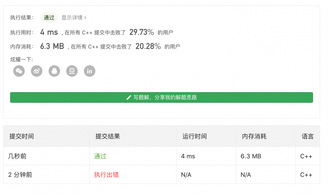Image resolution: width=328 pixels, height=194 pixels.
Task: Click the 29.73% runtime percentile value
Action: [x=142, y=32]
